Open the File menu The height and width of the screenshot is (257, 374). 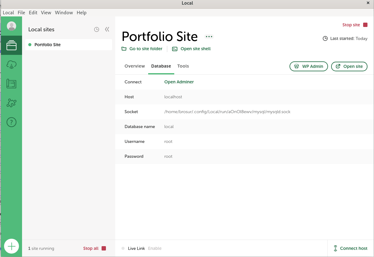[x=21, y=13]
